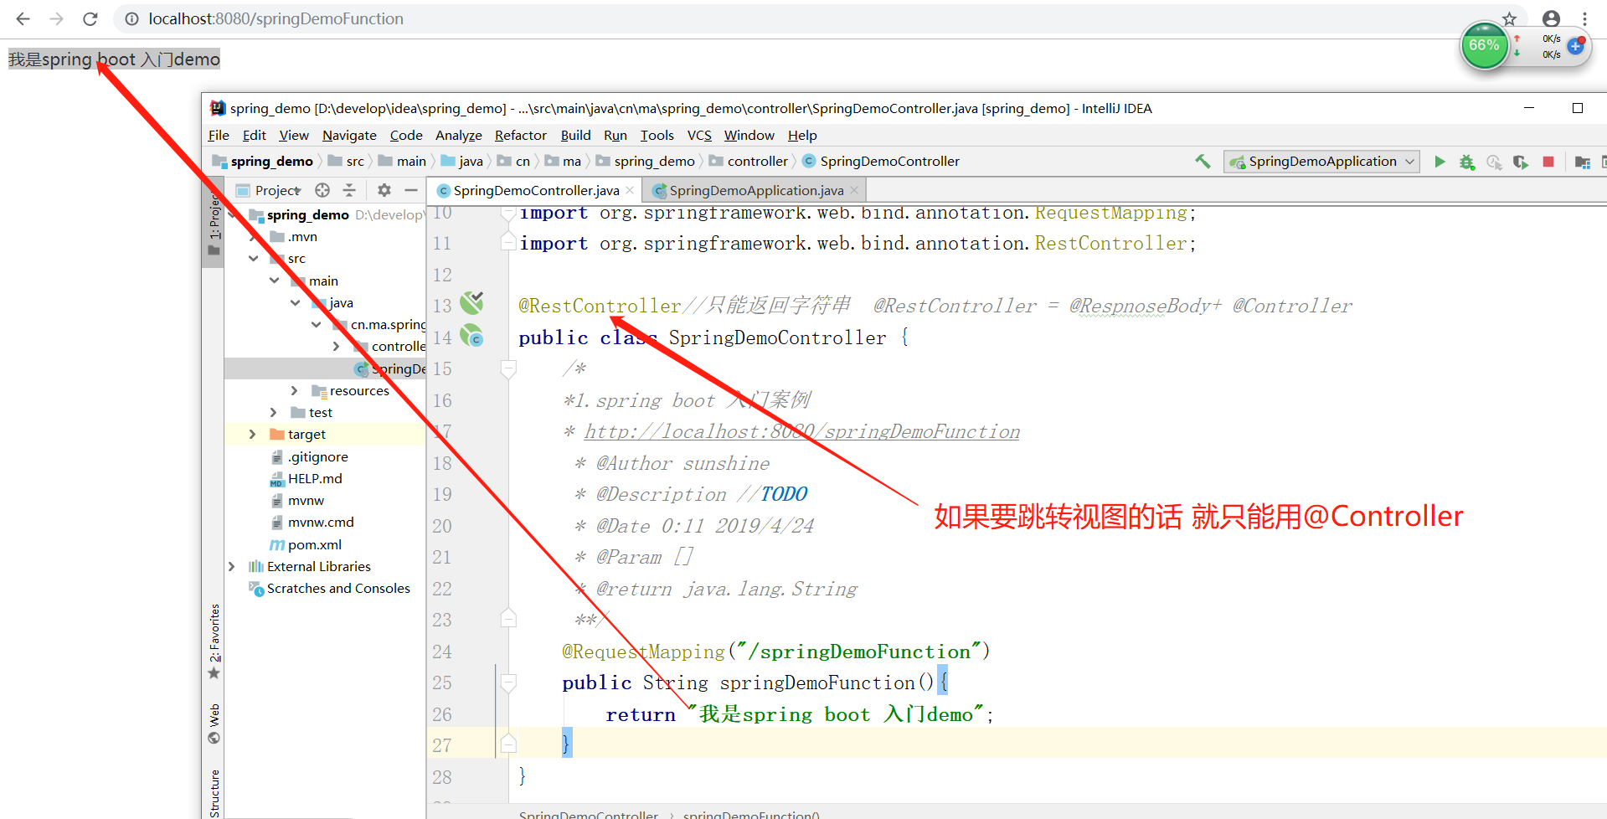Viewport: 1607px width, 819px height.
Task: Switch to SpringDemoController.java tab
Action: tap(536, 190)
